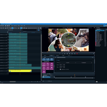Redo the action with the forward arrow
The height and width of the screenshot is (107, 107).
pyautogui.click(x=3, y=28)
